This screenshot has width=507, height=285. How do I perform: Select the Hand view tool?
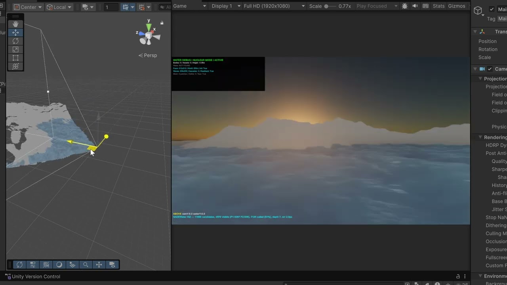click(x=15, y=24)
